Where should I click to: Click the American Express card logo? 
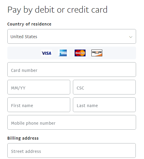[x=63, y=53]
